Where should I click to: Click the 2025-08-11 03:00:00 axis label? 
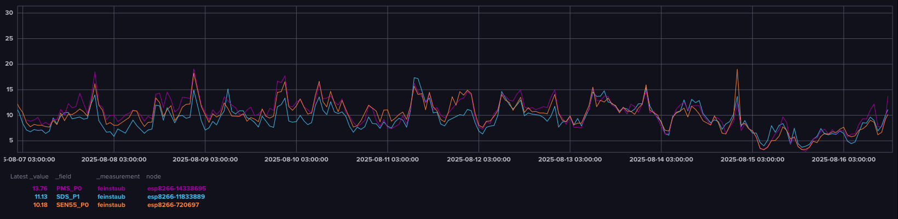pyautogui.click(x=387, y=159)
